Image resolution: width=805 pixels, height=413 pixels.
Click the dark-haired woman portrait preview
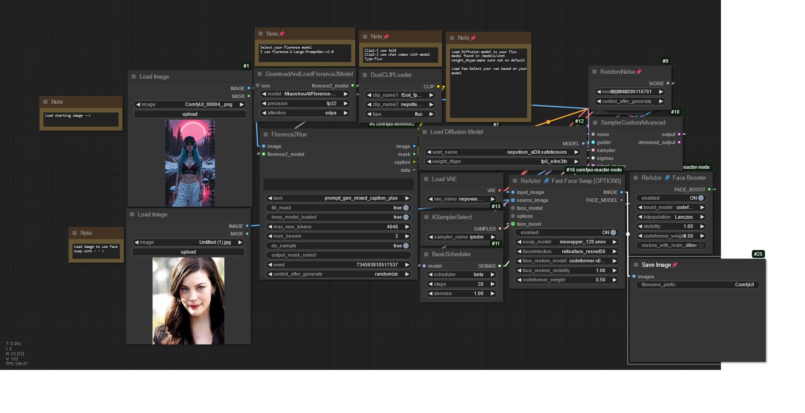(x=188, y=301)
